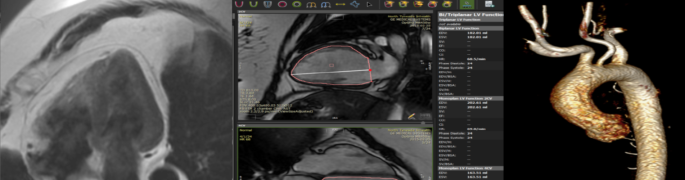The image size is (685, 180).
Task: Click the slider handle below 2CV viewport
Action: pyautogui.click(x=423, y=123)
